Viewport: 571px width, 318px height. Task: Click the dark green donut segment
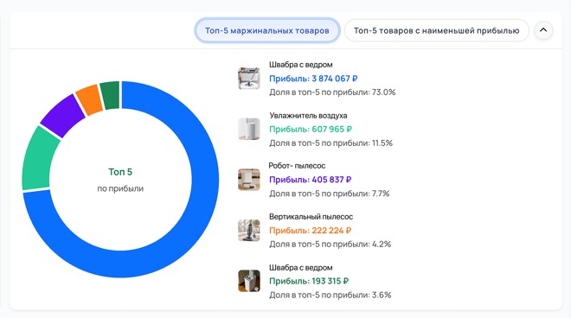[110, 95]
